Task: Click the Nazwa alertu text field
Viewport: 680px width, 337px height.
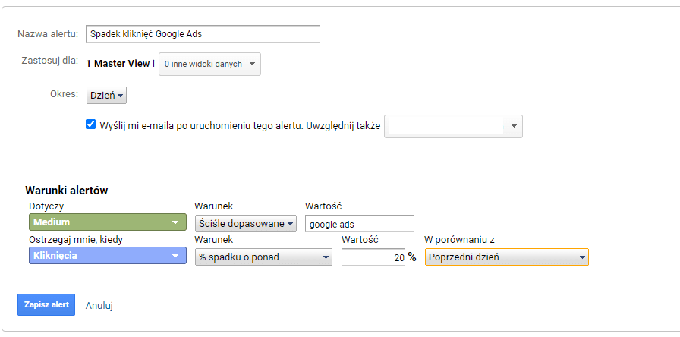Action: 203,34
